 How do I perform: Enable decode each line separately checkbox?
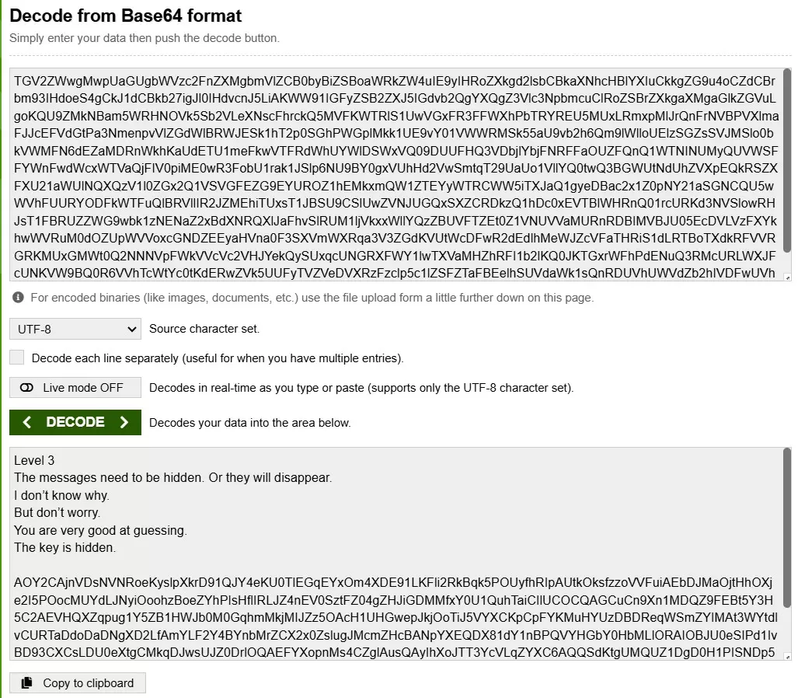(x=17, y=358)
